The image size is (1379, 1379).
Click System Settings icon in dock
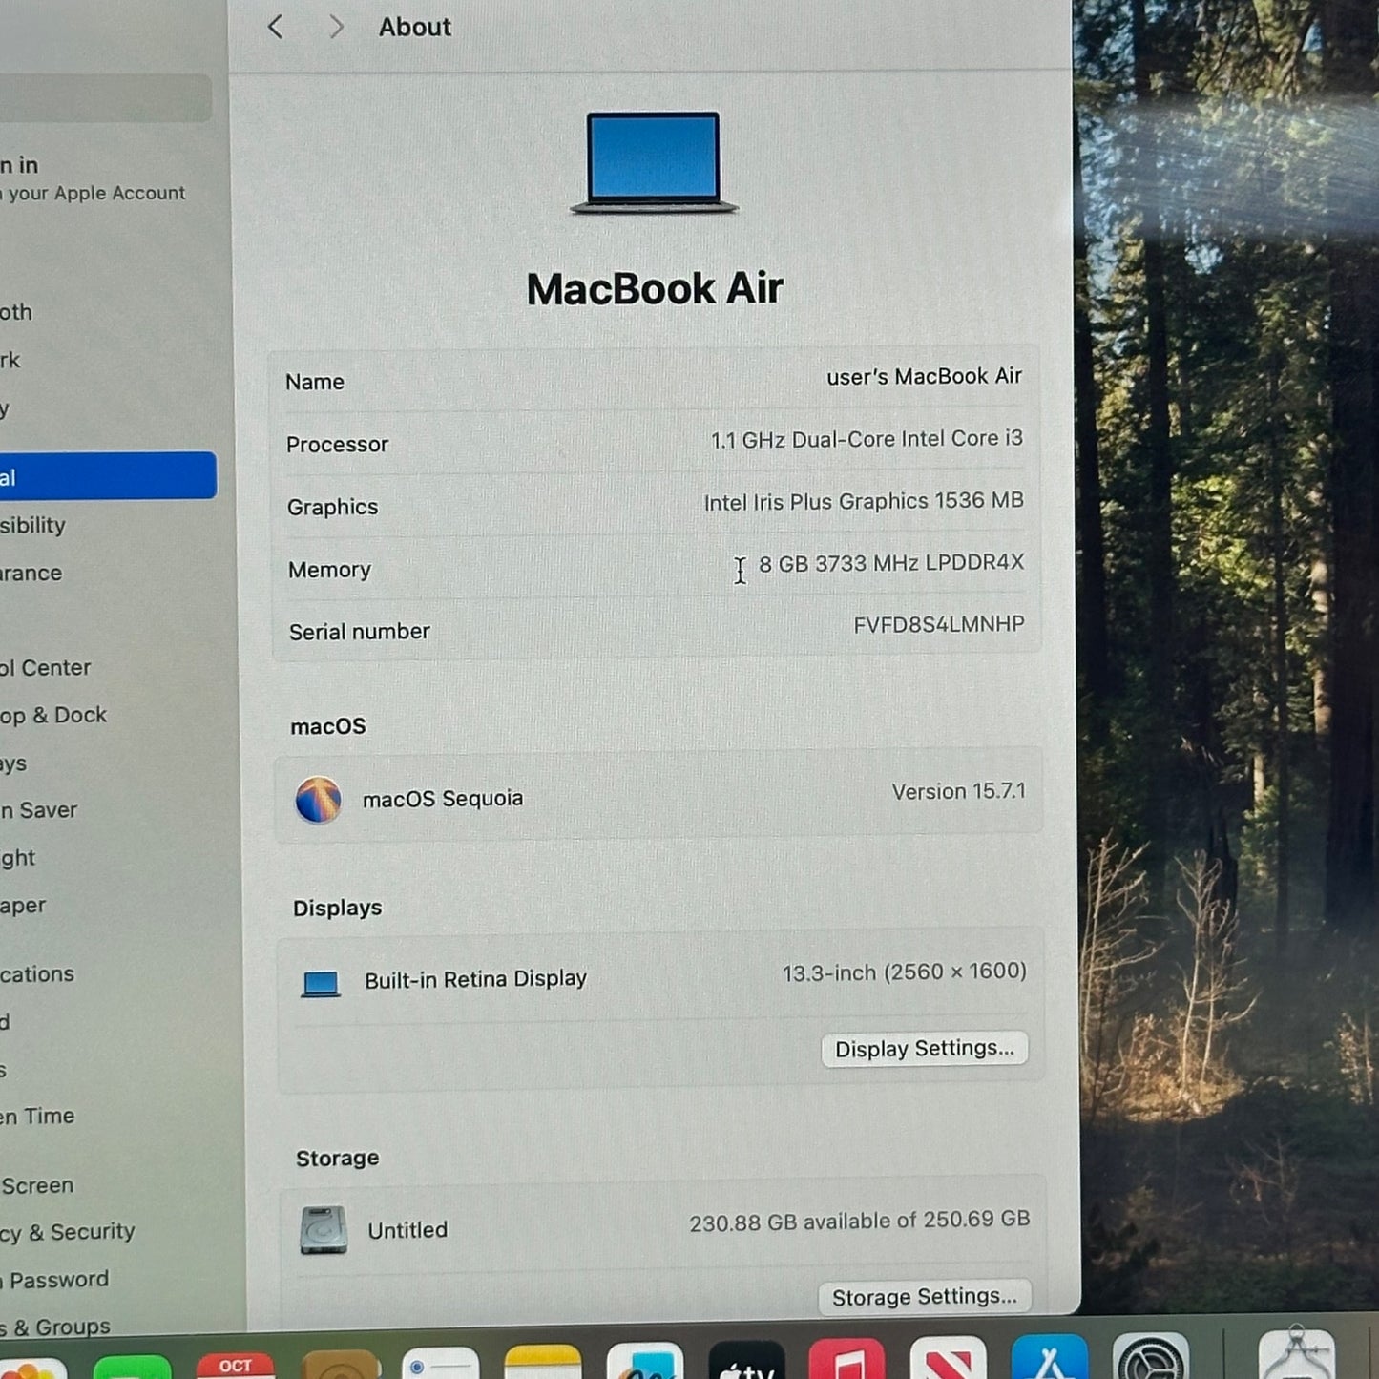[1150, 1362]
